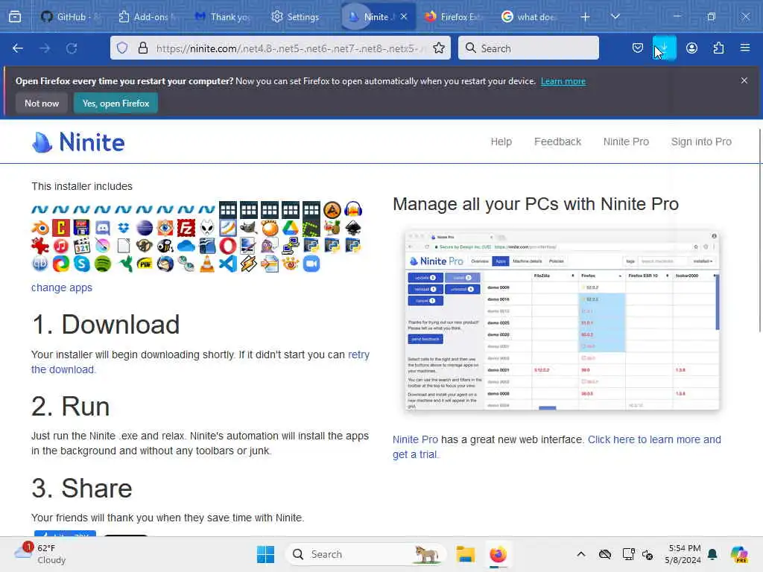Viewport: 763px width, 572px height.
Task: Click the Zoom camera icon
Action: pos(311,264)
